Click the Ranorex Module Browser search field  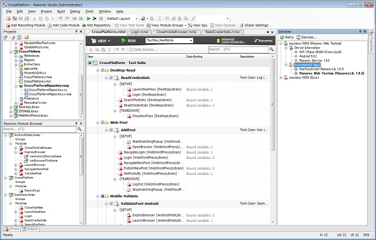point(37,129)
